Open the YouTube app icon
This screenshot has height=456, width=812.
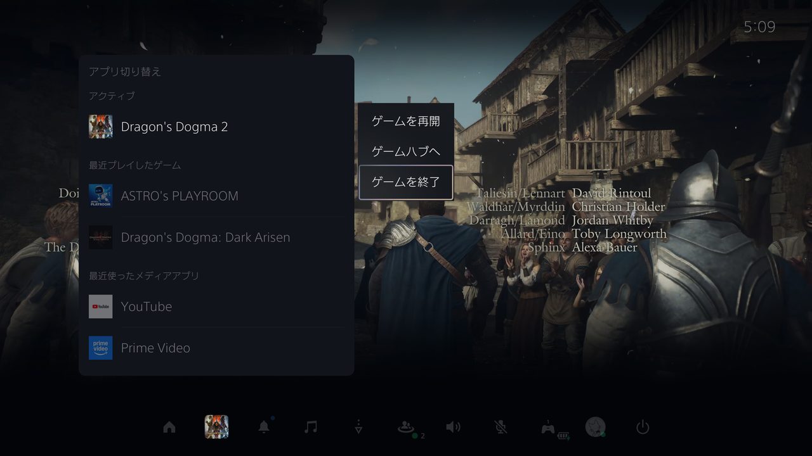101,307
